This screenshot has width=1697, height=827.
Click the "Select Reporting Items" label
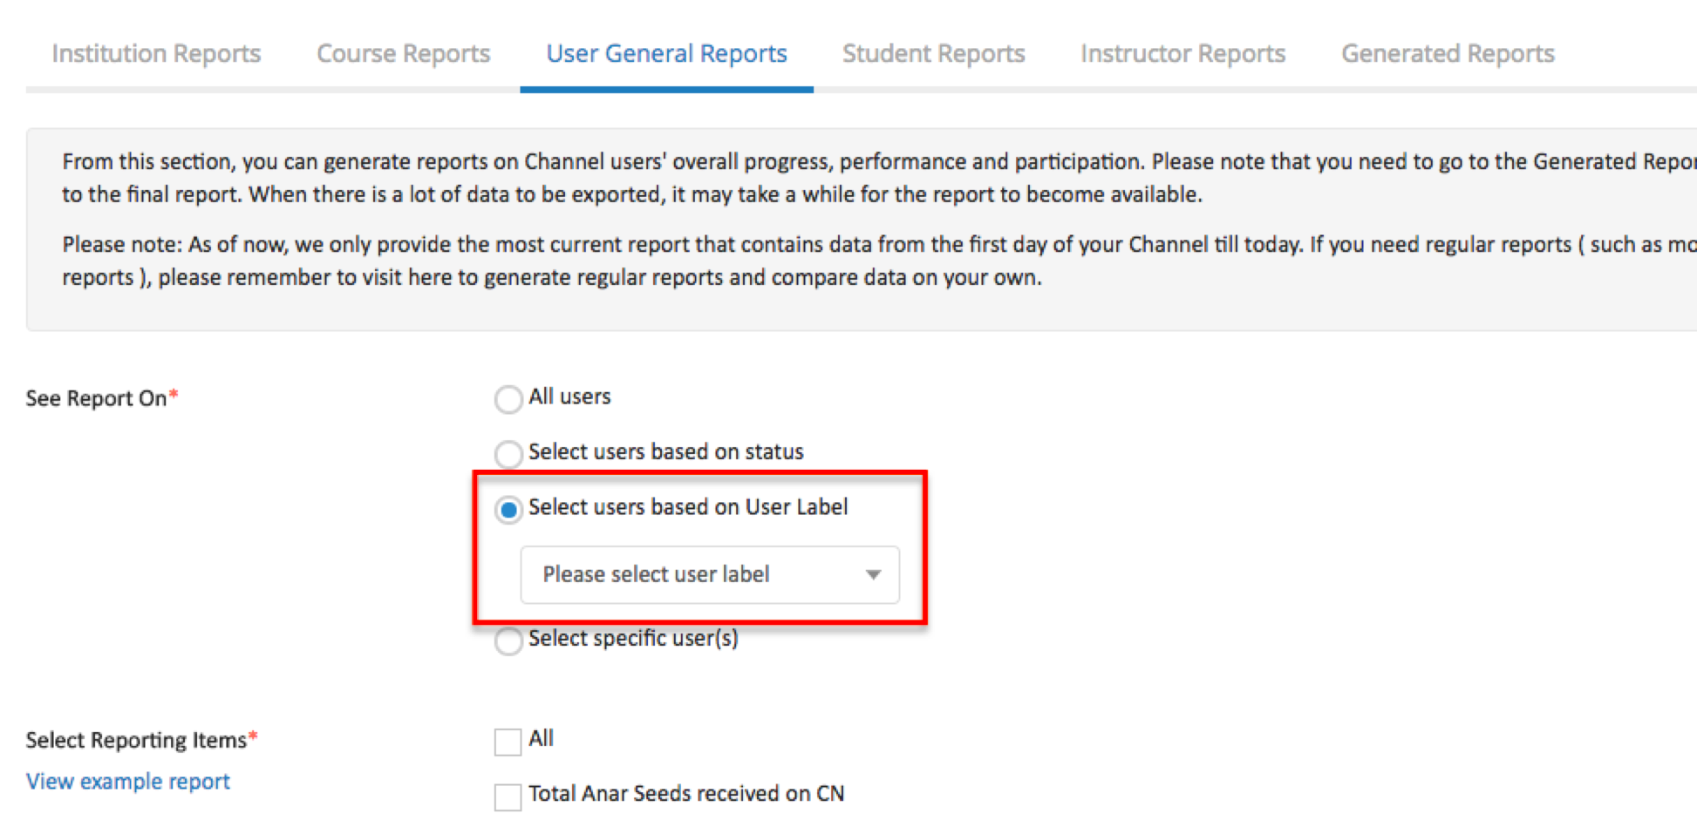pos(137,740)
